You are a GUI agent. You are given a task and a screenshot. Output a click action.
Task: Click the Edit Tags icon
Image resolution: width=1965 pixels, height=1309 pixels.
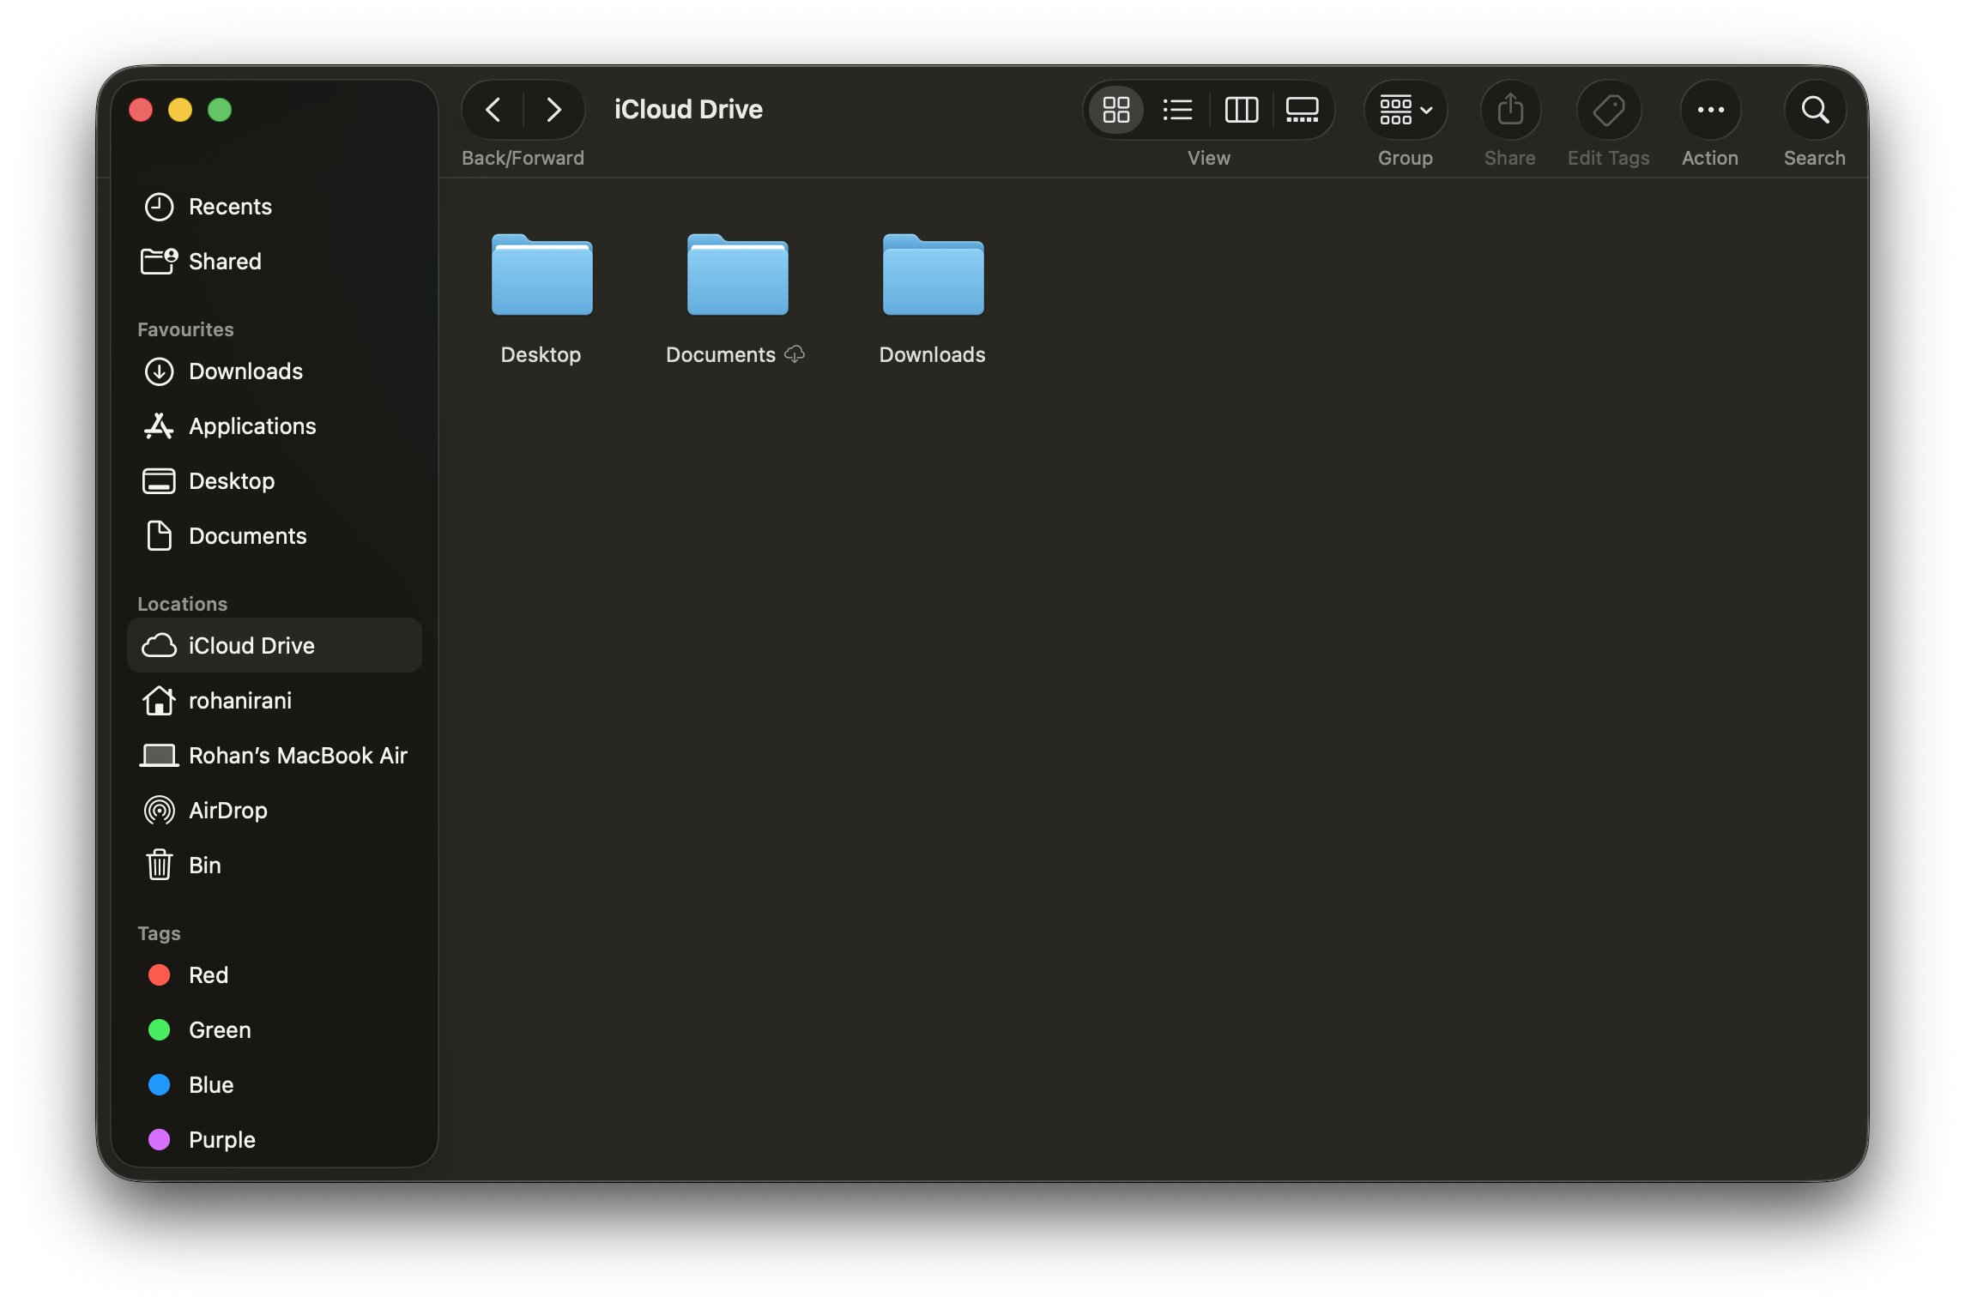point(1608,110)
